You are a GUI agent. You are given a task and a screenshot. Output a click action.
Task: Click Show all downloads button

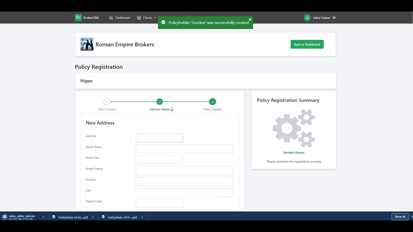click(x=400, y=217)
